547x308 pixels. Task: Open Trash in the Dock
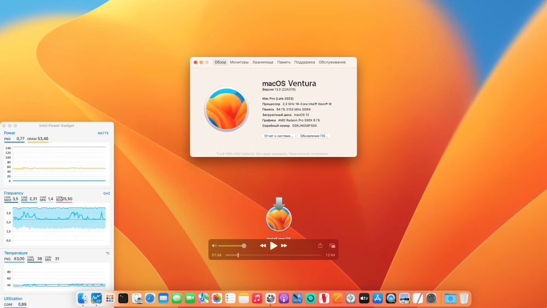(464, 298)
